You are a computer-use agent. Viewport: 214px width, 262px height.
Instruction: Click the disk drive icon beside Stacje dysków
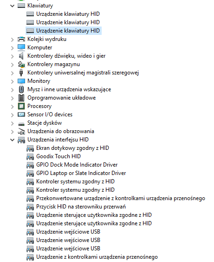(21, 124)
